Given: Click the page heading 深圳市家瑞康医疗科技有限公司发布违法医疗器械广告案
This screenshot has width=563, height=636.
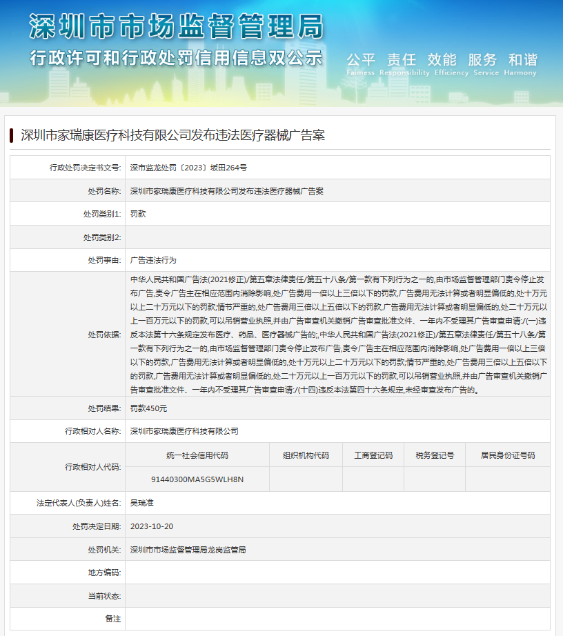Looking at the screenshot, I should [172, 135].
